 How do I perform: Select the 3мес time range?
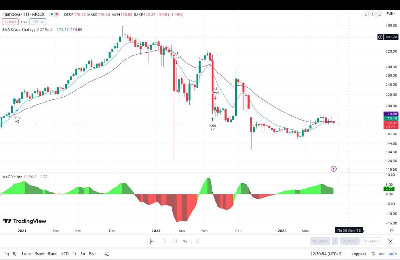click(39, 254)
